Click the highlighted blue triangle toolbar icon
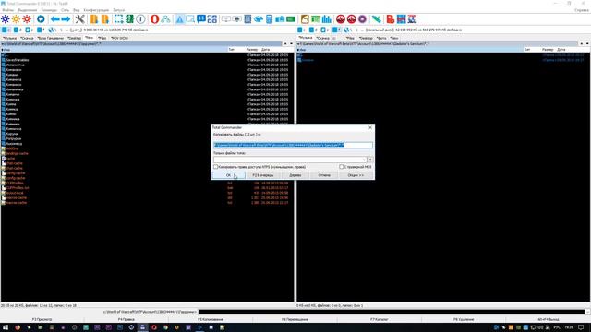The height and width of the screenshot is (332, 591). 180,18
